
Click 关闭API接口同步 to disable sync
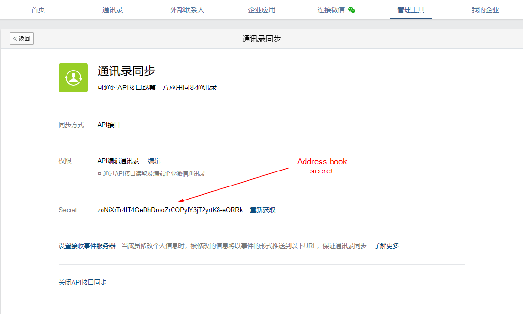pos(83,282)
